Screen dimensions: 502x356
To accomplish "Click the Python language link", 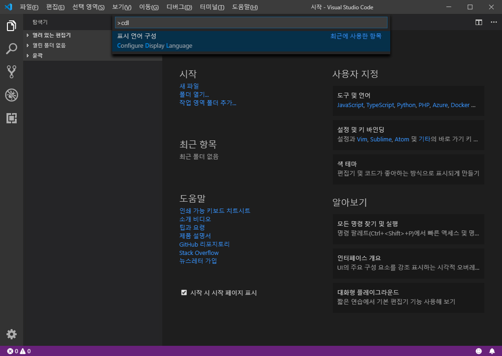I will click(406, 105).
